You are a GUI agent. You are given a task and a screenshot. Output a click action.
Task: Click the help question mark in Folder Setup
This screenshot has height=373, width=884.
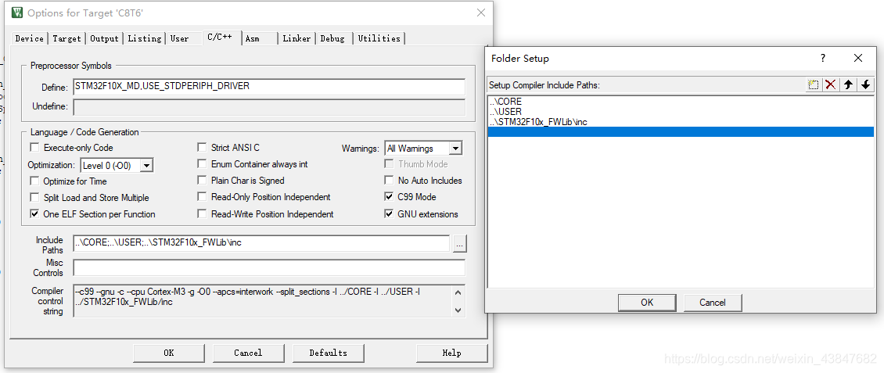point(823,58)
